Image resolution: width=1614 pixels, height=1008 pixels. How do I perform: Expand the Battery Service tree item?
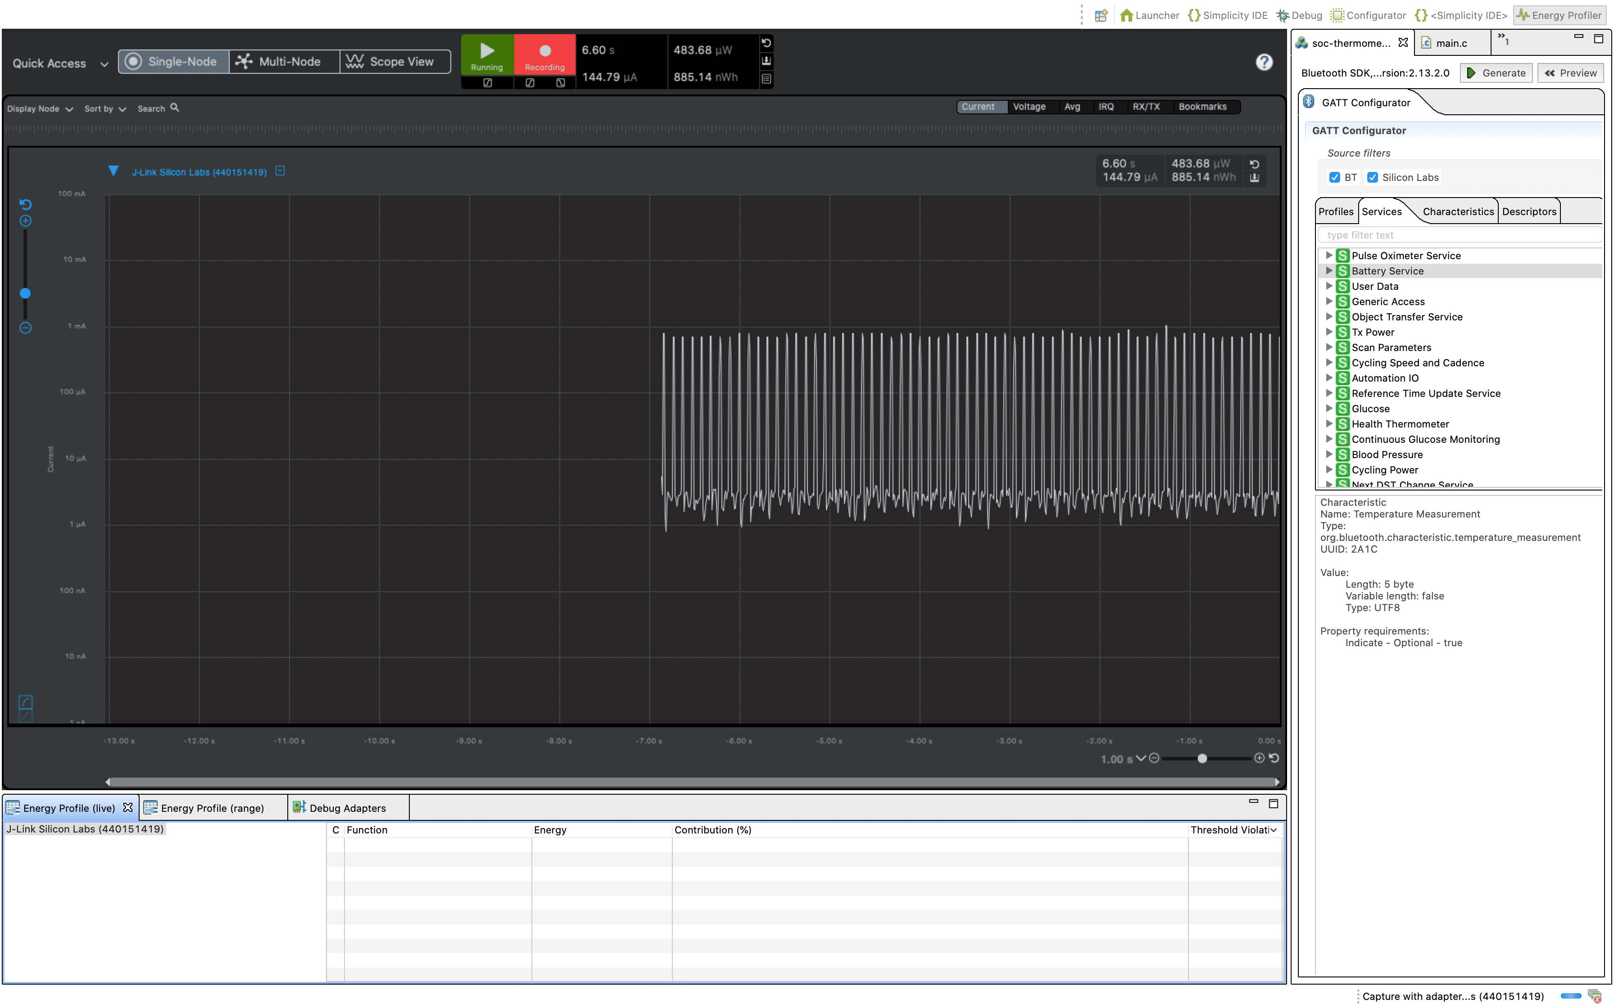point(1331,270)
